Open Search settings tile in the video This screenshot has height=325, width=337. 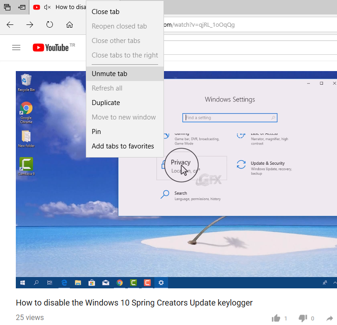pyautogui.click(x=191, y=196)
